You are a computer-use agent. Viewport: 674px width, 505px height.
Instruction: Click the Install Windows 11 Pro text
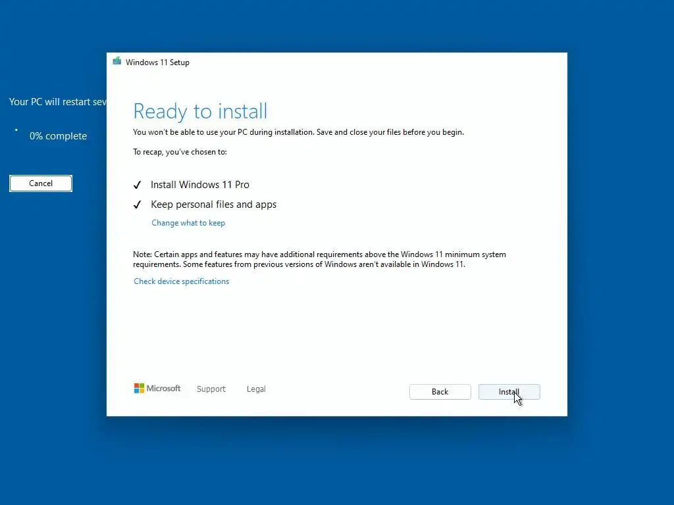point(200,185)
